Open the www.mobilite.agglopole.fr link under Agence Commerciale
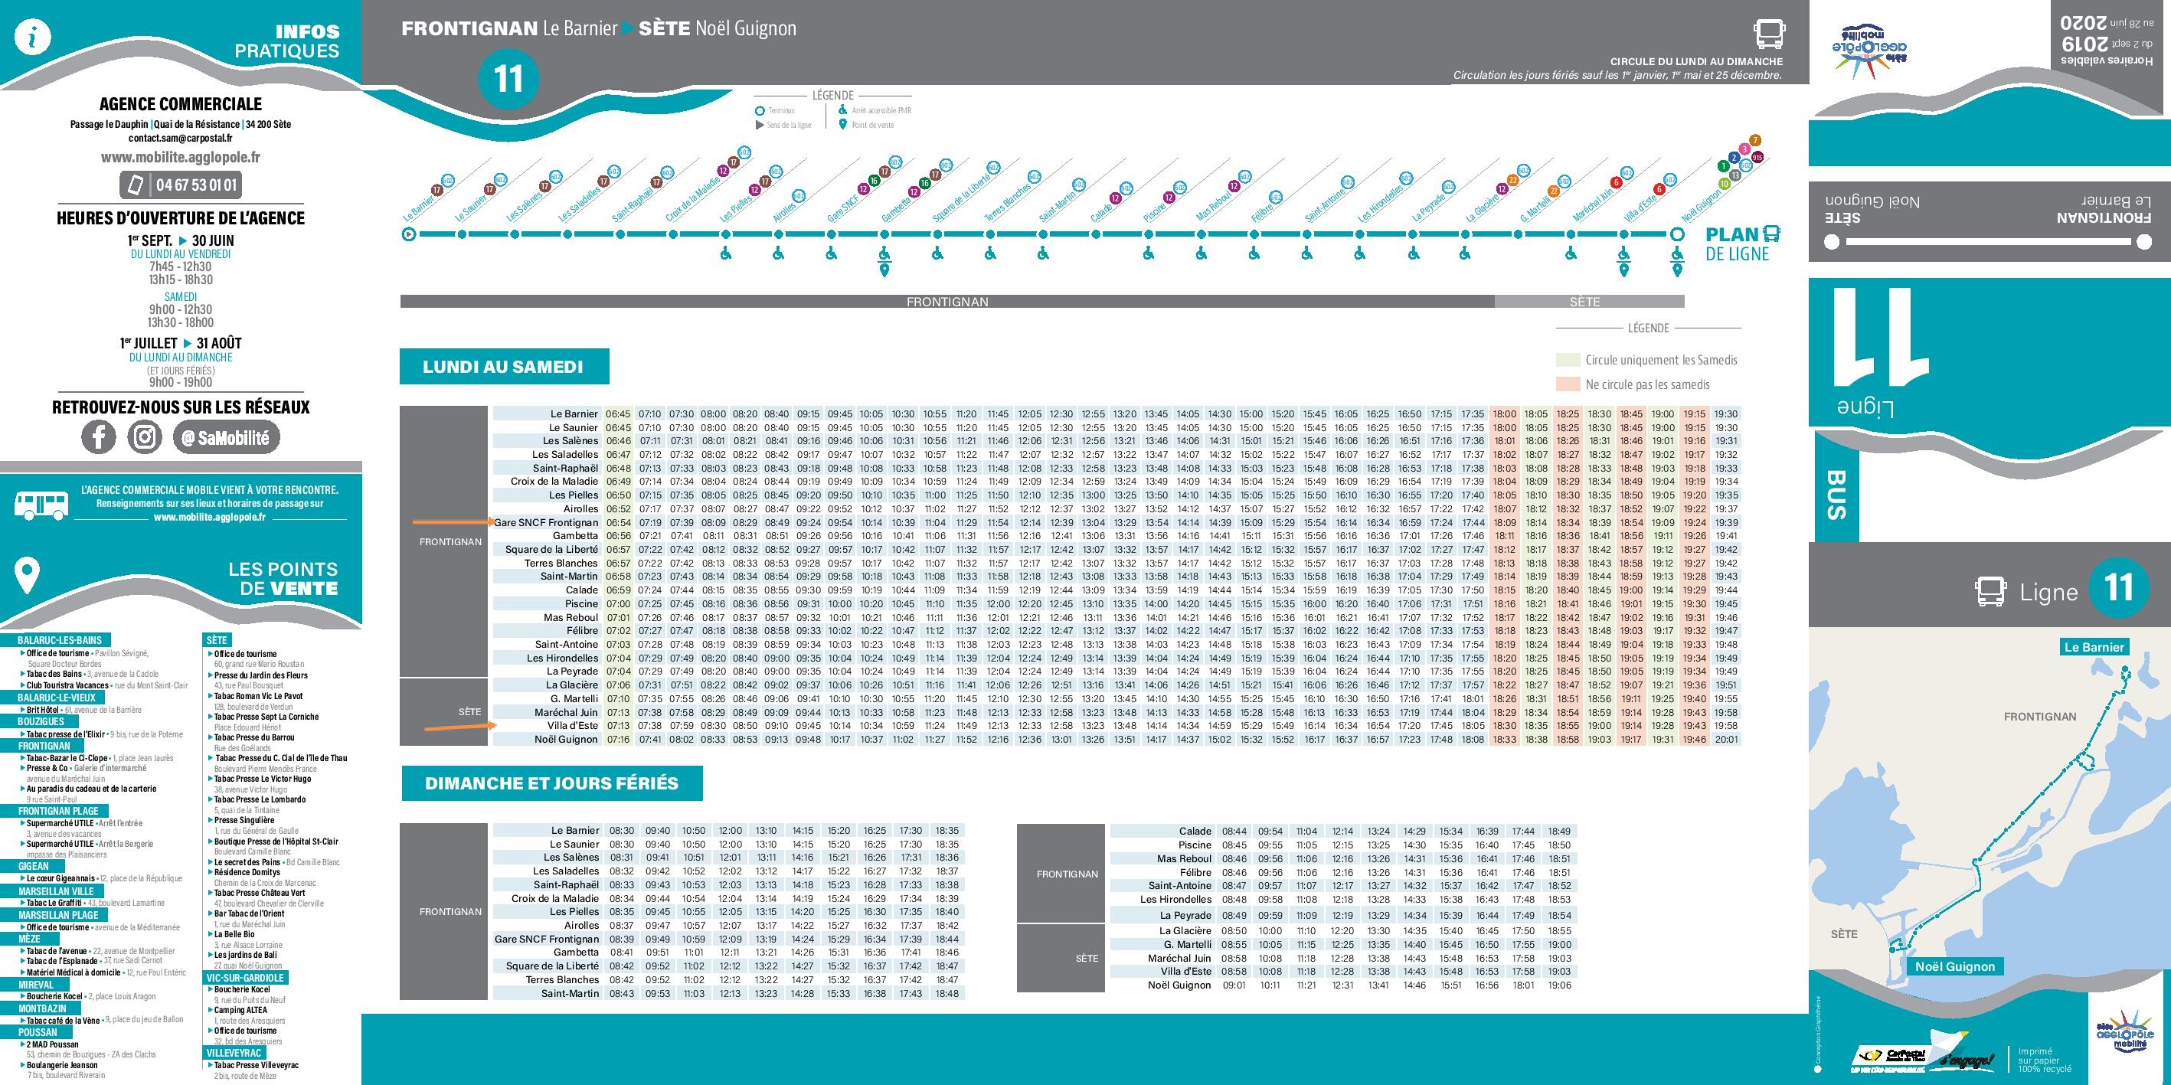 tap(181, 157)
